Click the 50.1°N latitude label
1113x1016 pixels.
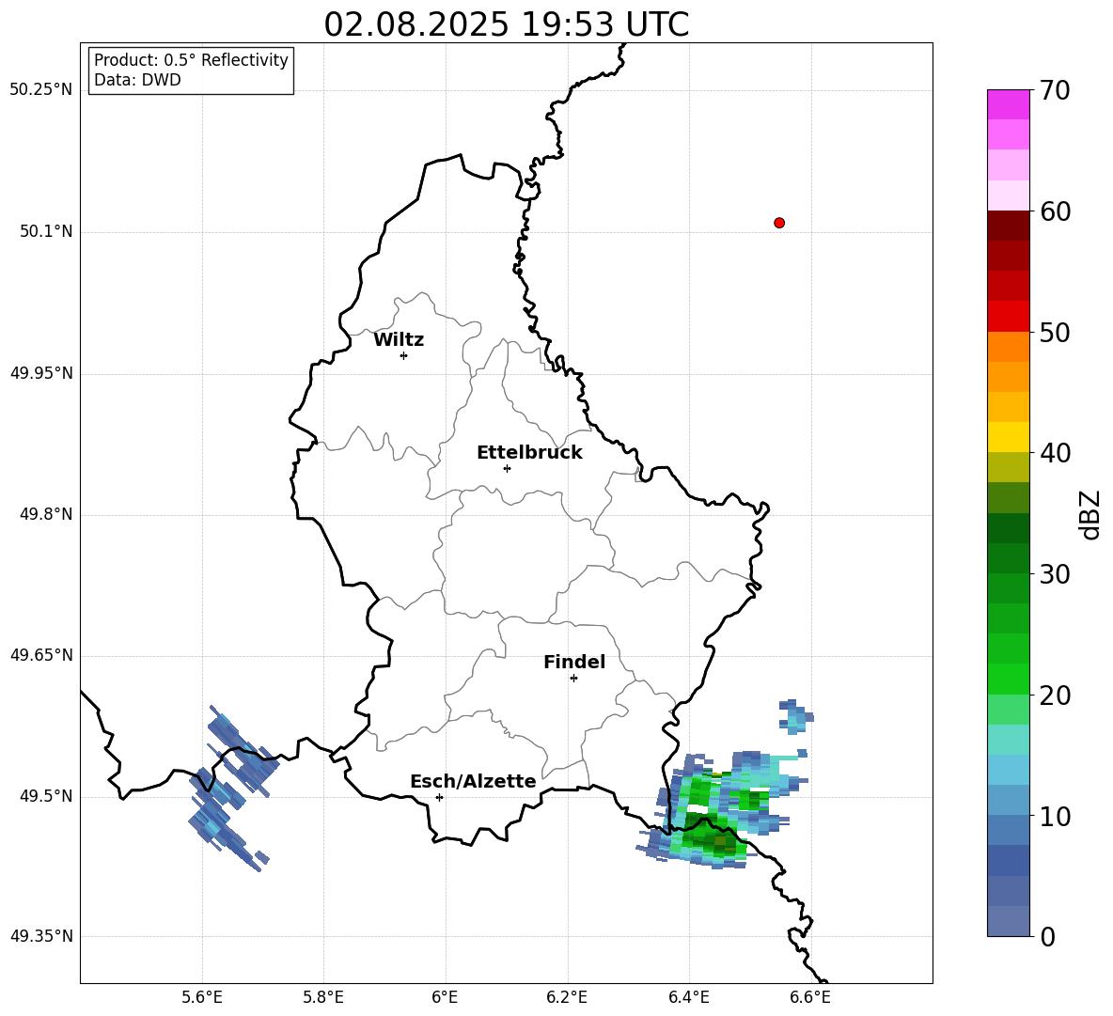[x=46, y=231]
